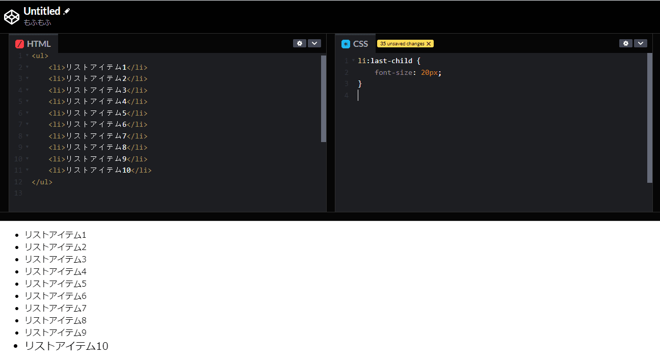
Task: Expand the HTML editor chevron dropdown
Action: coord(314,43)
